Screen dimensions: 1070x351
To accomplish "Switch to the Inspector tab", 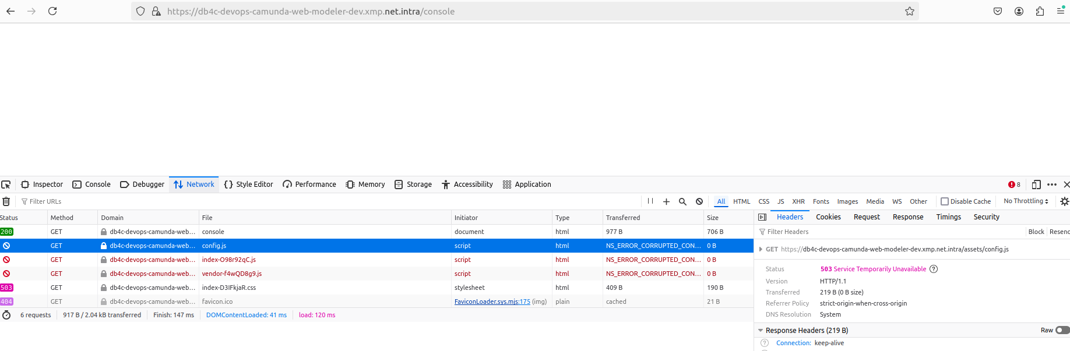I will point(42,185).
